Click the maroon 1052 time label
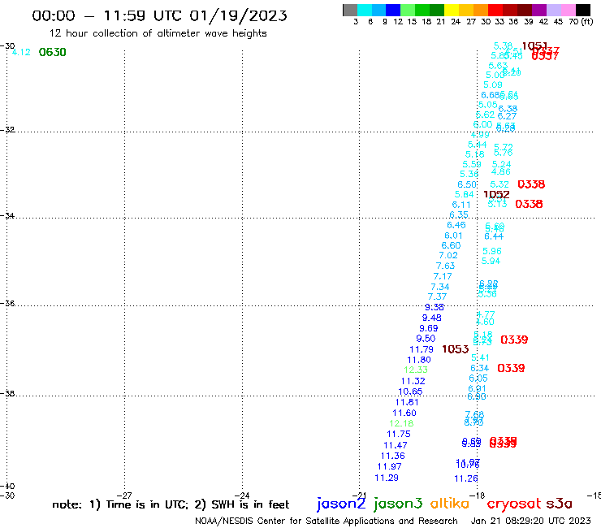Screen dimensions: 601x528 496,194
